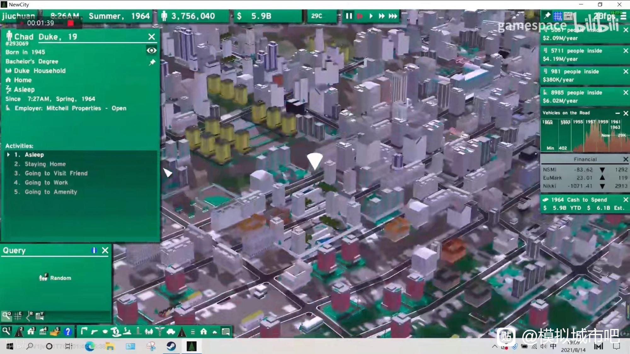
Task: Click the car traffic info icon
Action: coord(171,331)
